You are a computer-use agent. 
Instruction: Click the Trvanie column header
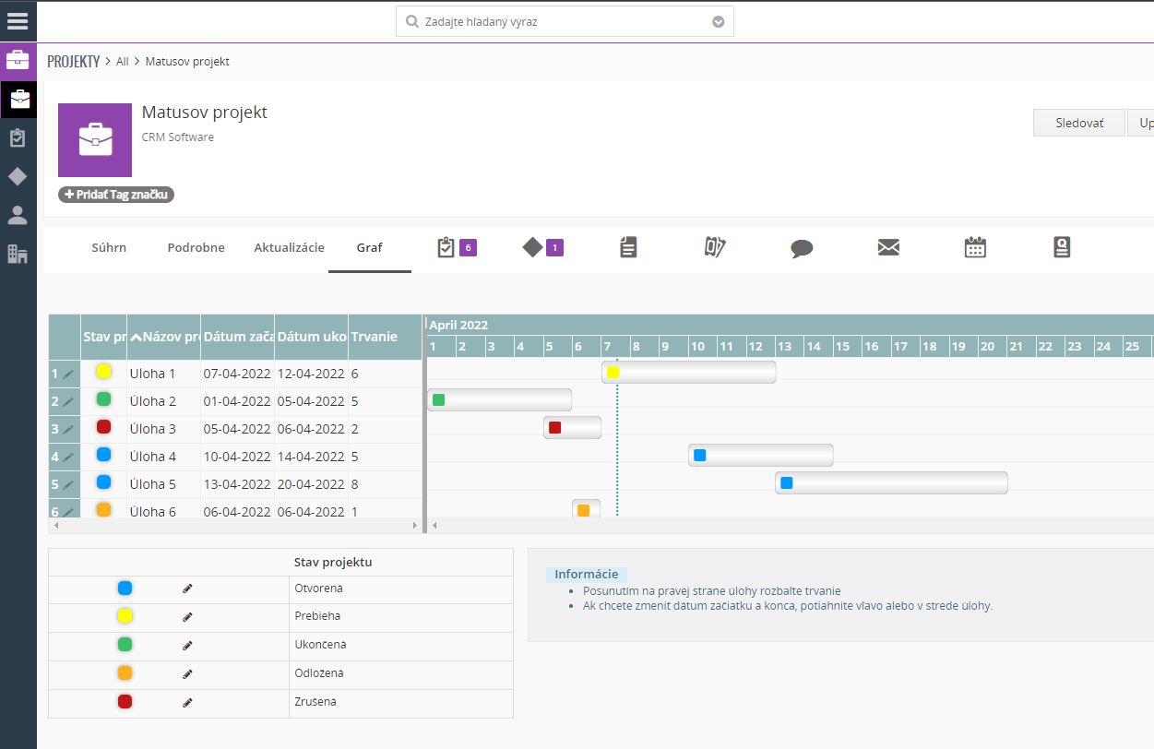[x=386, y=337]
